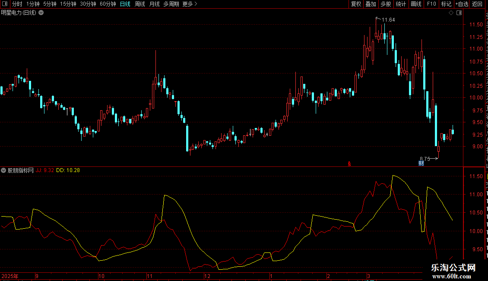The width and height of the screenshot is (488, 281).
Task: Click the 股朋指标网 indicator name
Action: tap(21, 170)
